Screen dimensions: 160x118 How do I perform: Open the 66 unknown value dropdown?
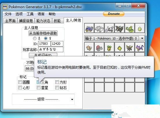(30, 68)
